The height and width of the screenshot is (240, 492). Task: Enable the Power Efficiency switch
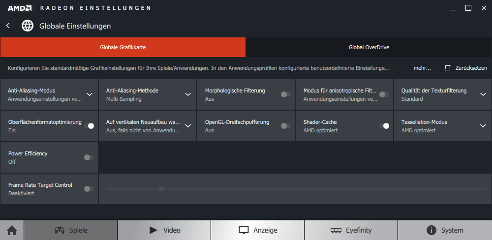point(89,157)
